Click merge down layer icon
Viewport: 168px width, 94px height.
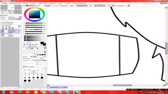[6, 28]
